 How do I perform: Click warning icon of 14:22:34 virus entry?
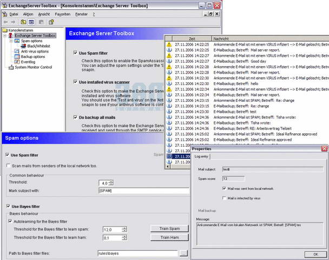[x=169, y=89]
